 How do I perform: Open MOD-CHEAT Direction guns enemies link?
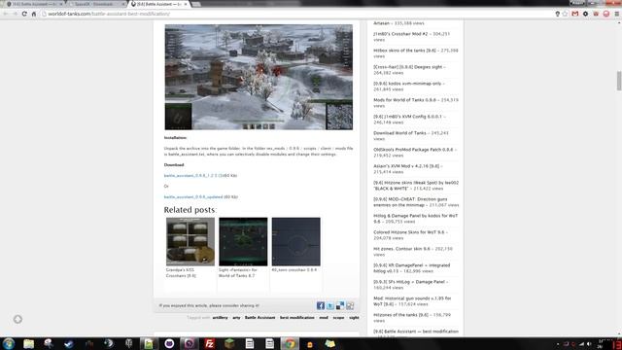pos(410,202)
